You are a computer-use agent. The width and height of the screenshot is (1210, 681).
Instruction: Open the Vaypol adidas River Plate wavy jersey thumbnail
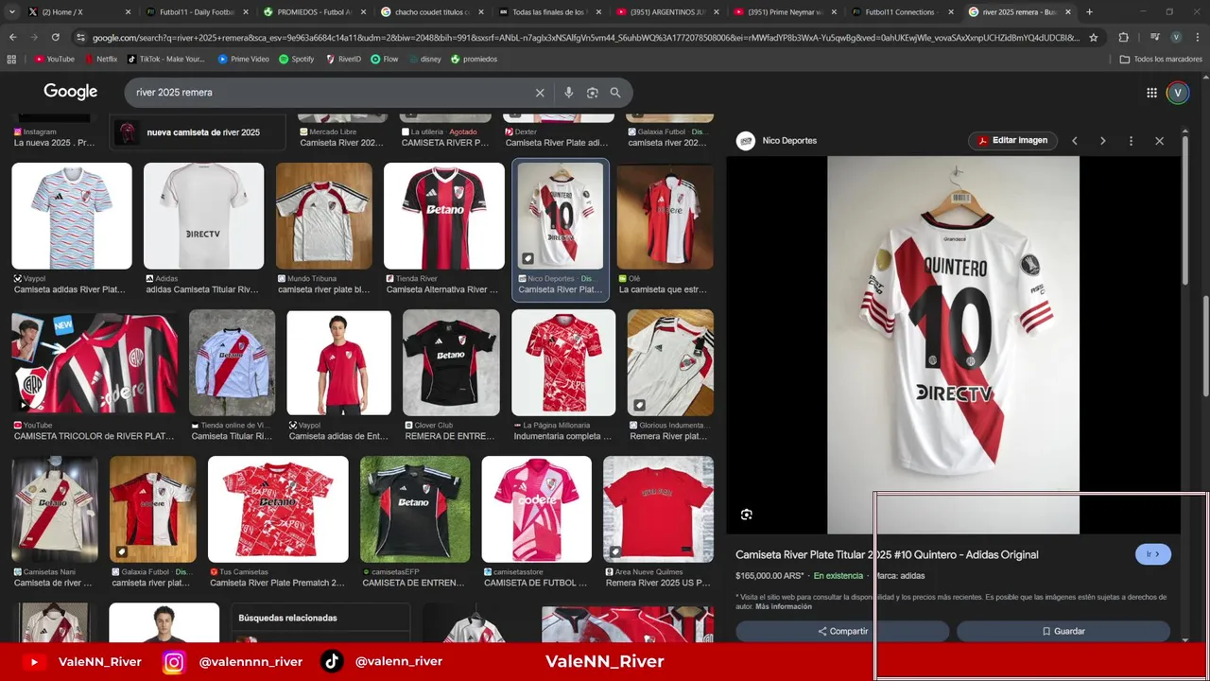(72, 217)
